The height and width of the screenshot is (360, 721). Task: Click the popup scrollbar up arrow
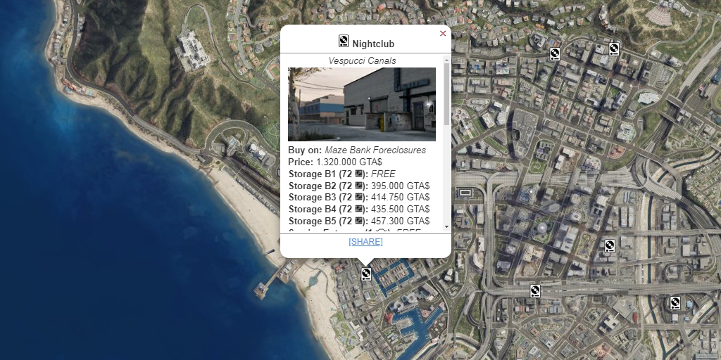(x=446, y=60)
